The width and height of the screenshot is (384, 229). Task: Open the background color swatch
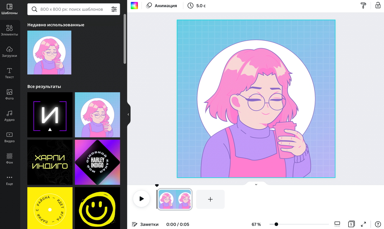click(134, 5)
